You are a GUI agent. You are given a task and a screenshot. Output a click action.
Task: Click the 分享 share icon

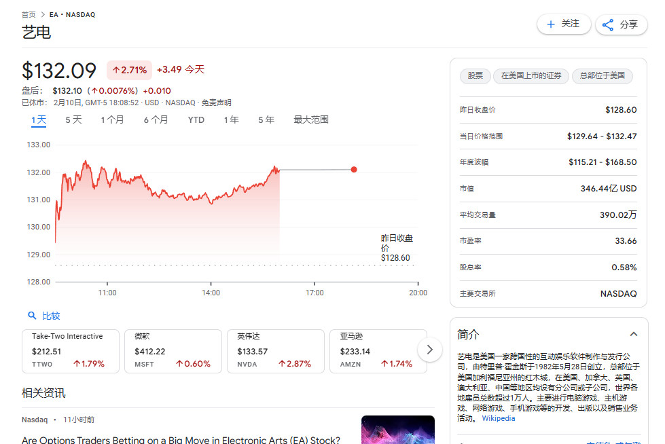pyautogui.click(x=607, y=24)
